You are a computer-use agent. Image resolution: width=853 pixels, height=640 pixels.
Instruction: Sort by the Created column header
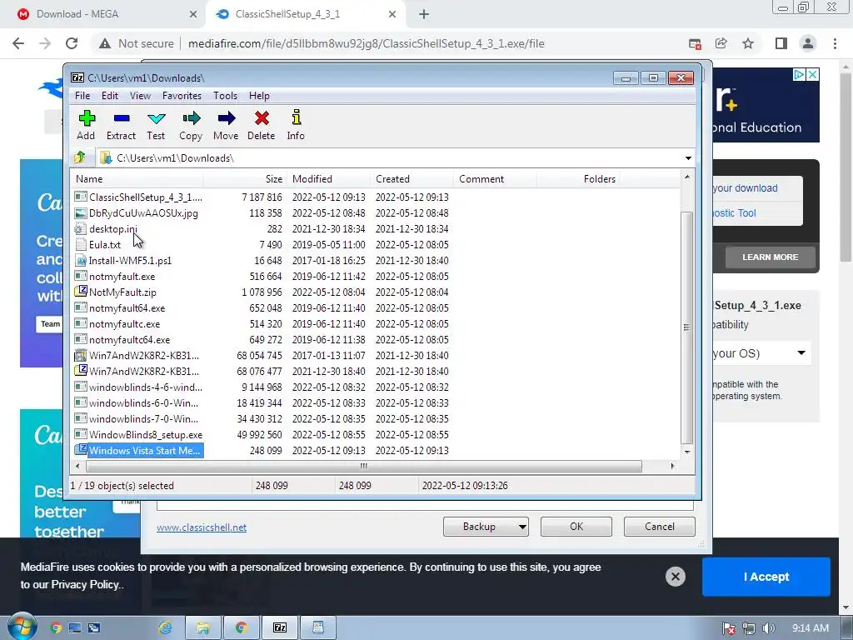coord(412,179)
